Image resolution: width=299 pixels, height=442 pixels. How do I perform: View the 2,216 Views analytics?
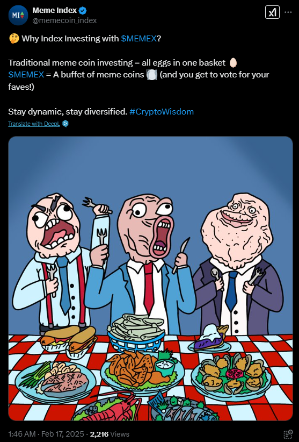click(110, 434)
